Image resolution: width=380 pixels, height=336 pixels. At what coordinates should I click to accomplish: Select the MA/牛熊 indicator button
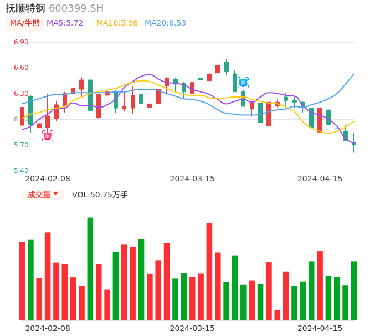click(x=25, y=23)
